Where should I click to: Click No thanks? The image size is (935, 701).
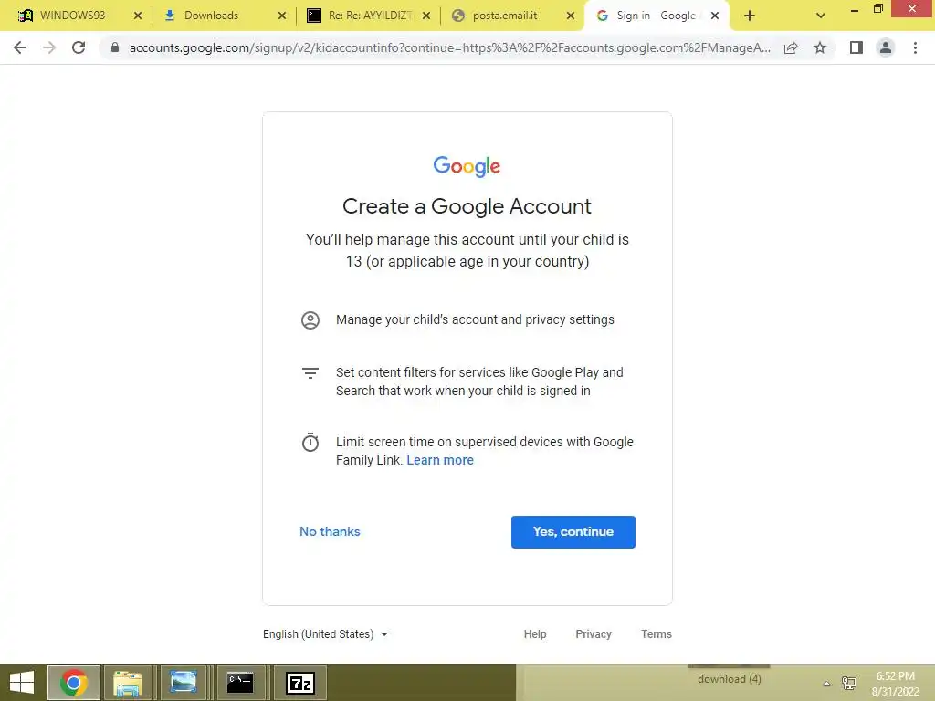click(x=330, y=532)
